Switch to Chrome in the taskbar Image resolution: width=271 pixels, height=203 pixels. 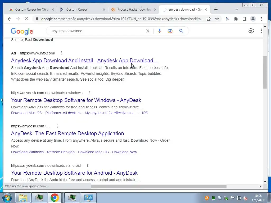click(55, 198)
